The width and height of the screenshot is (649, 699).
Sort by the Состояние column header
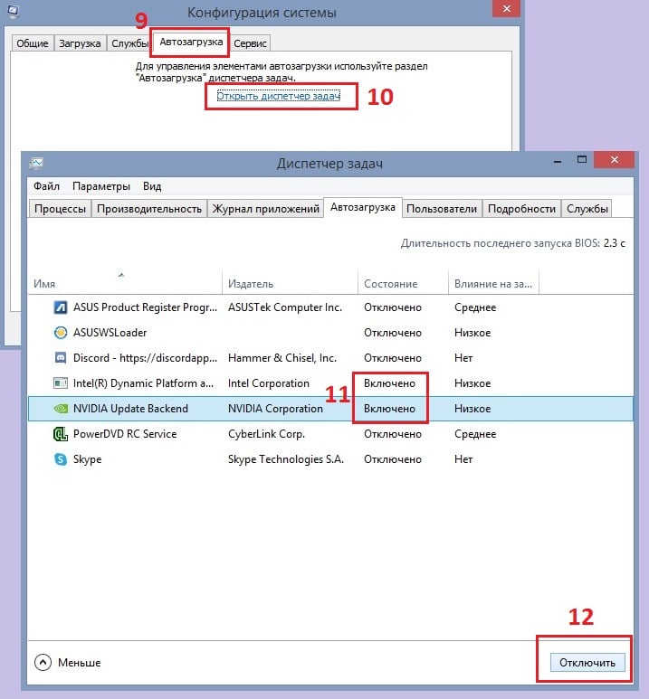(403, 284)
